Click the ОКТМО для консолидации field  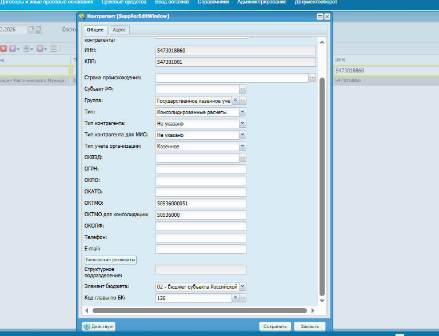click(x=201, y=215)
